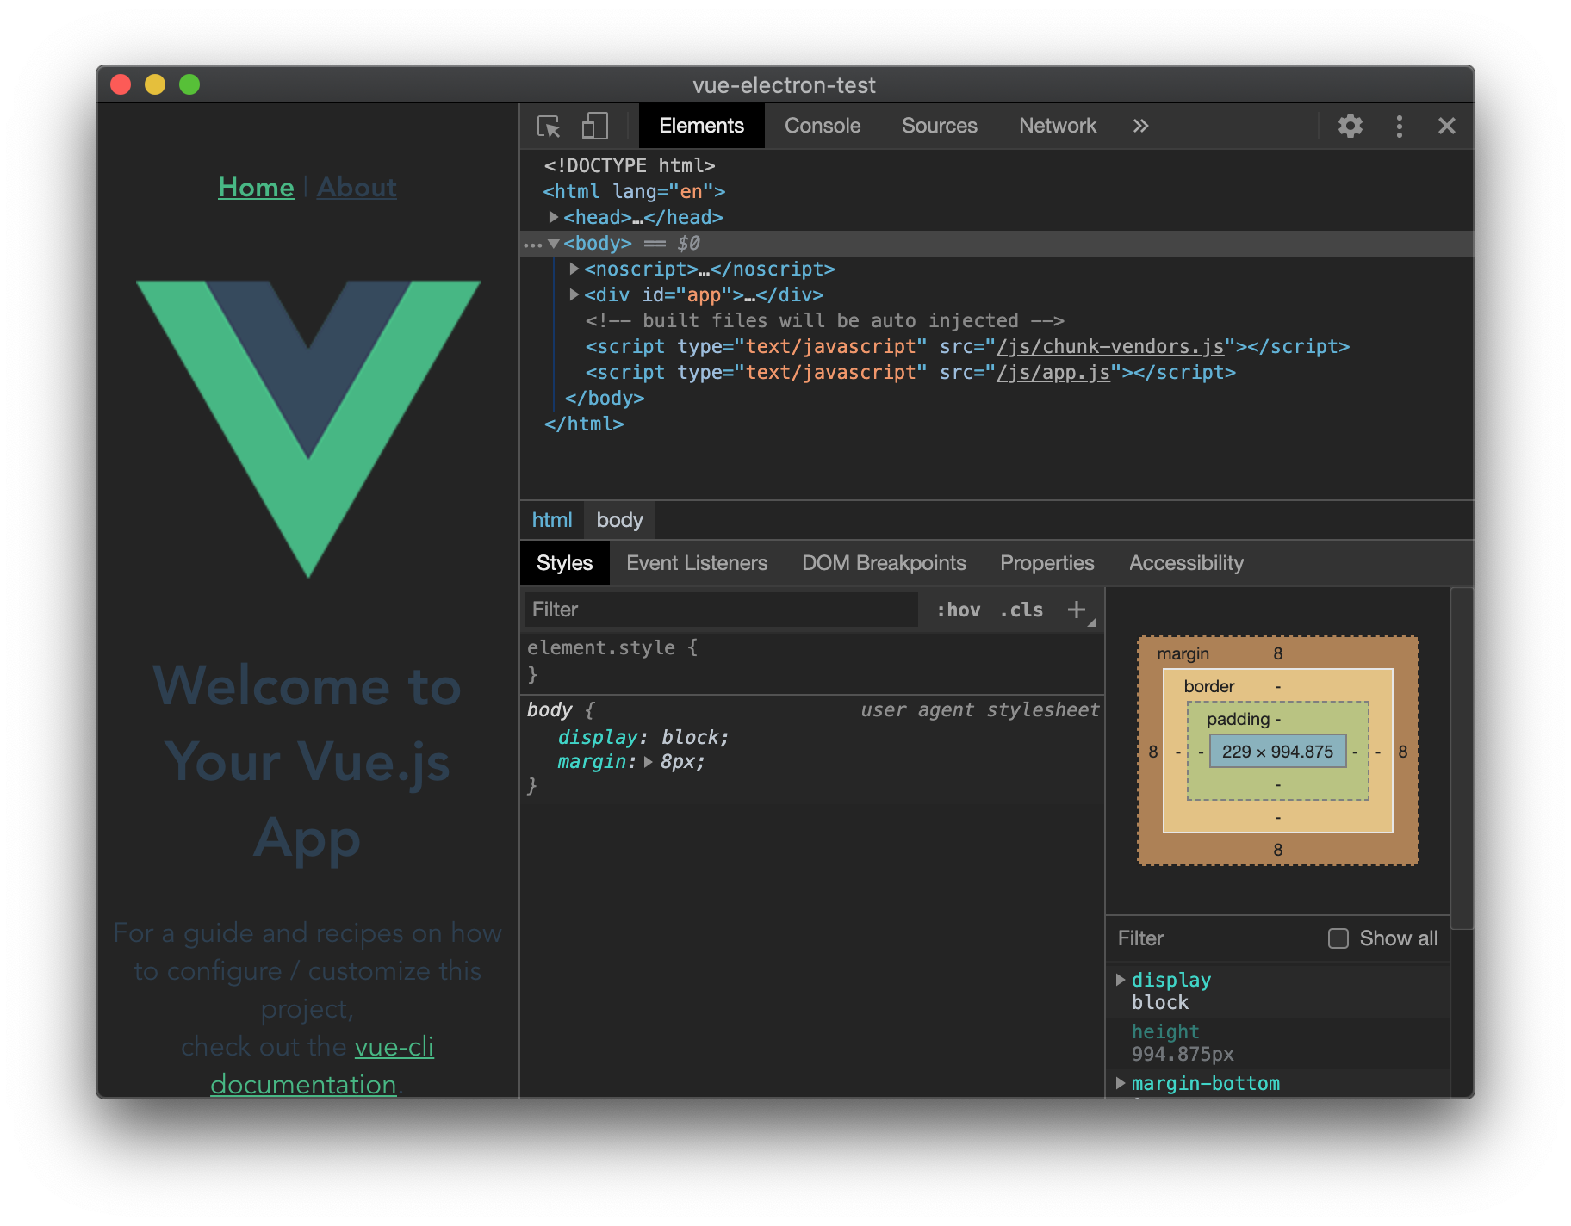Expand the div id app node
1571x1226 pixels.
point(574,294)
